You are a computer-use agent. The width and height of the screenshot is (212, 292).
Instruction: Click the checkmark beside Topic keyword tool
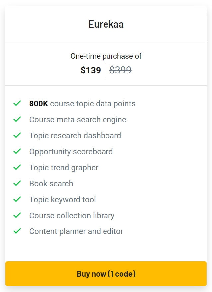tap(17, 199)
